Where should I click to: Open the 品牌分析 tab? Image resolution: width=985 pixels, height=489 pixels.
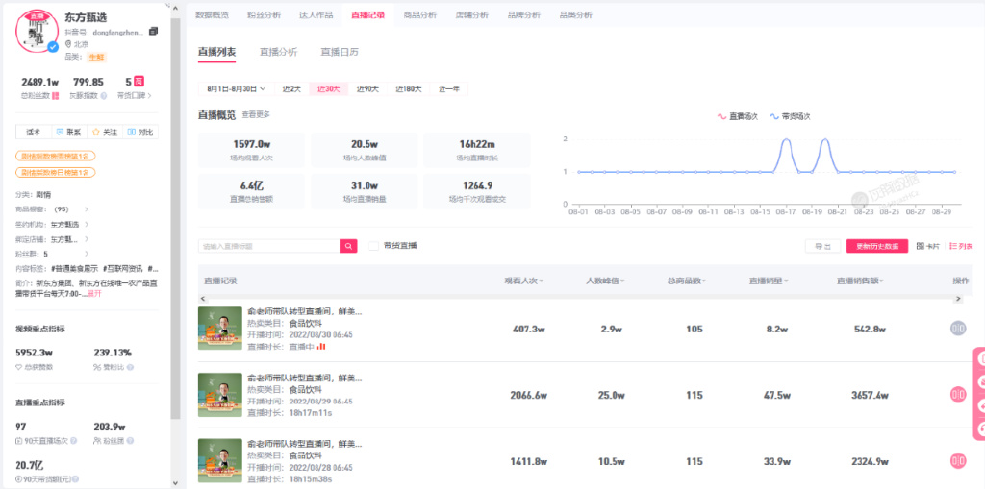click(x=524, y=15)
